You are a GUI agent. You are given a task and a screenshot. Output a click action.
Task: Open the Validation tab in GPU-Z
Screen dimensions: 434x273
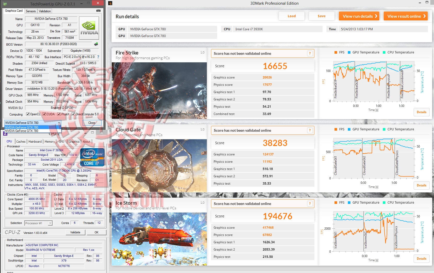tap(45, 11)
